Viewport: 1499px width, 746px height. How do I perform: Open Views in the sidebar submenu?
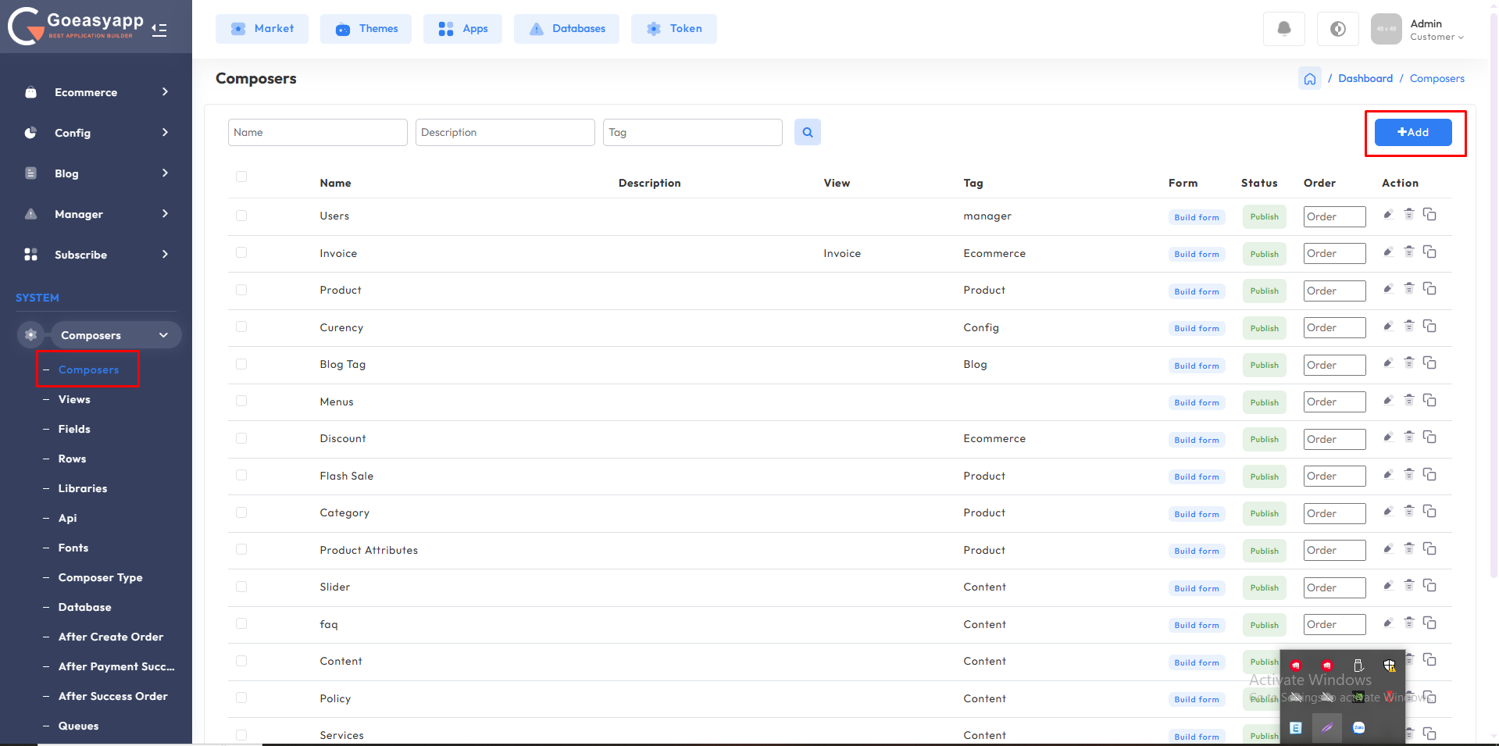click(x=74, y=399)
